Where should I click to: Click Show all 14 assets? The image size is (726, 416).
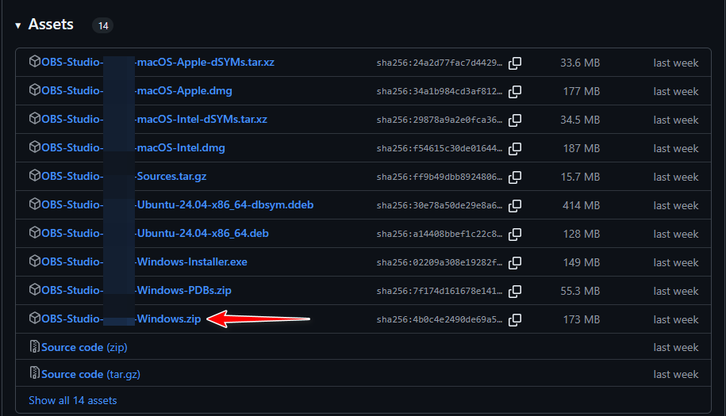pyautogui.click(x=73, y=401)
